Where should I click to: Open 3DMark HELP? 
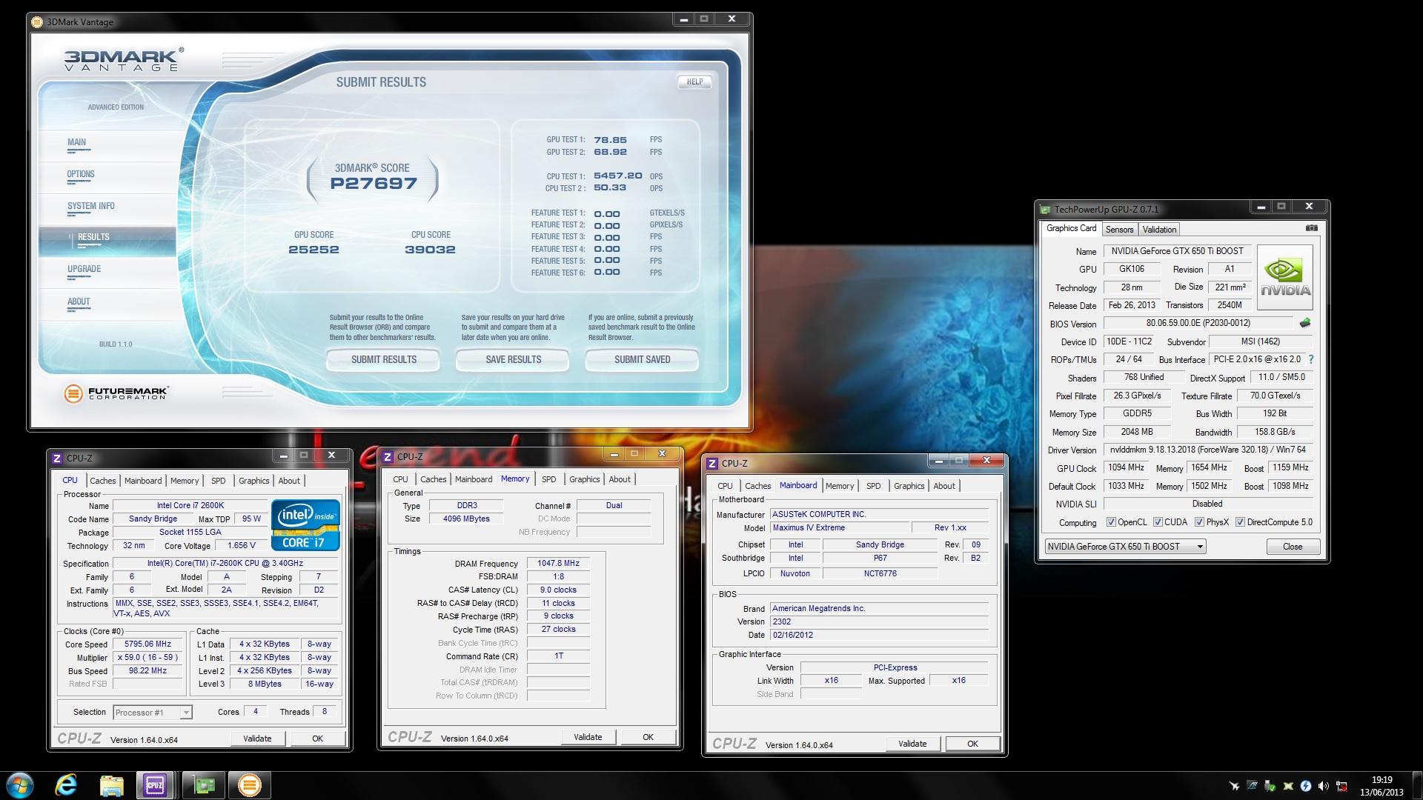[694, 82]
